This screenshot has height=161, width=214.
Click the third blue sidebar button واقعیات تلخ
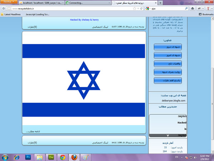168,64
